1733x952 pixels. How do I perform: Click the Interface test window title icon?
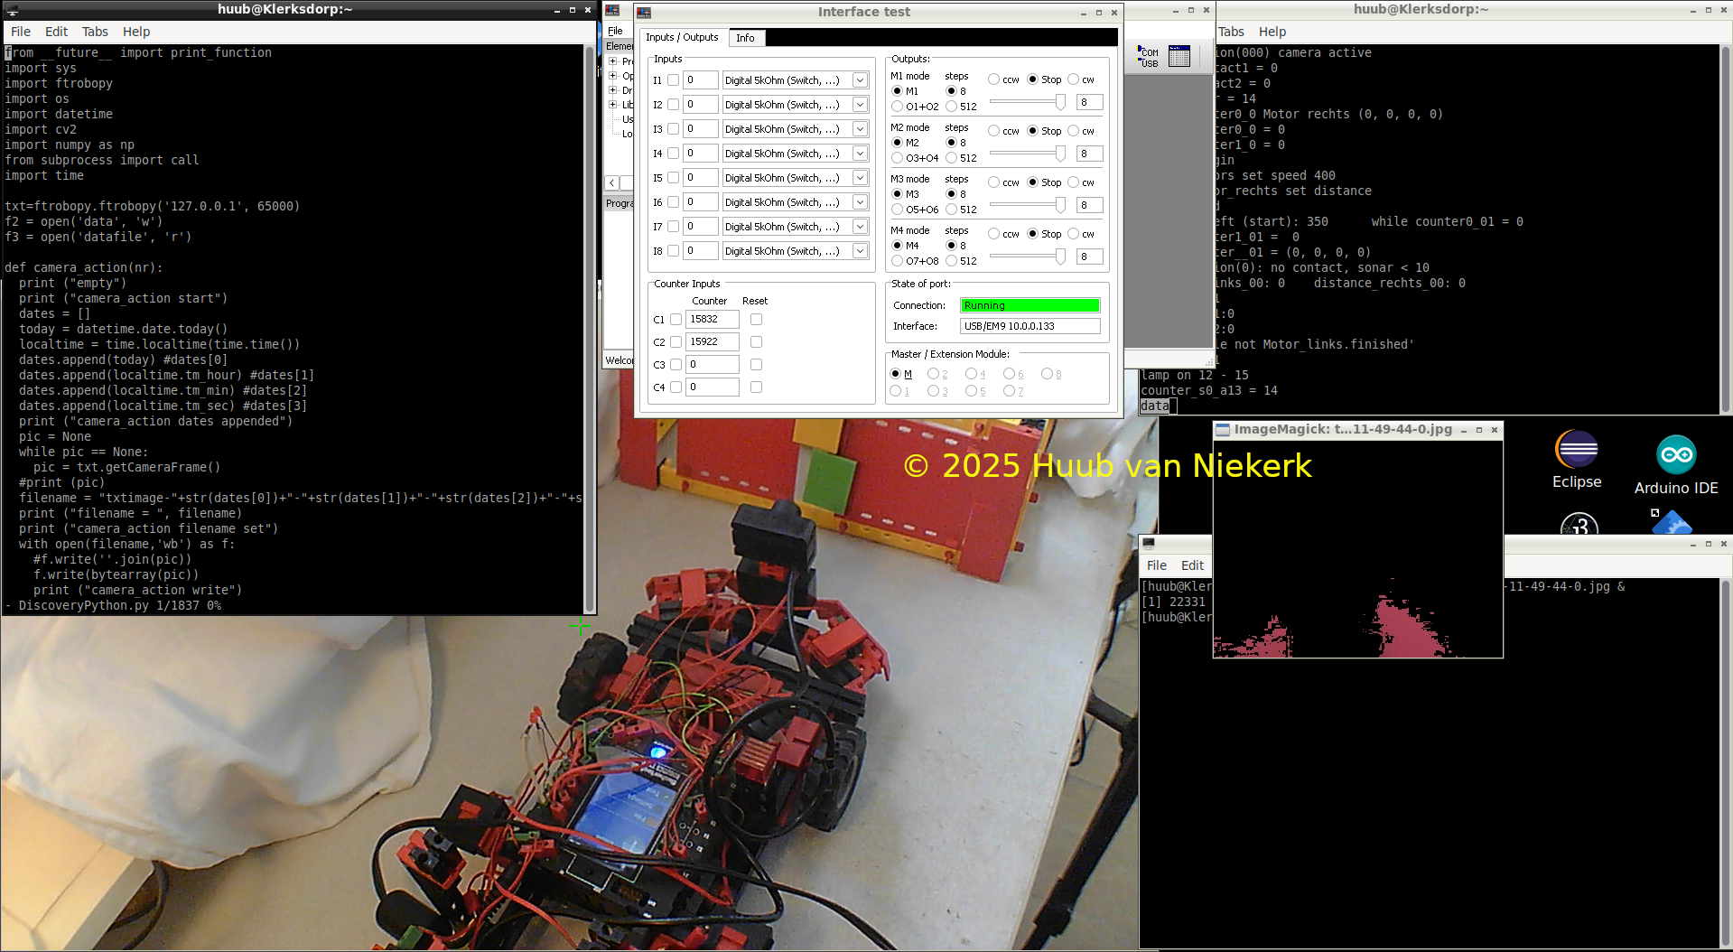[644, 12]
